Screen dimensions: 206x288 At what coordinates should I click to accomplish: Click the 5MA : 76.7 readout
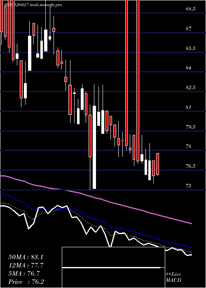(24, 274)
